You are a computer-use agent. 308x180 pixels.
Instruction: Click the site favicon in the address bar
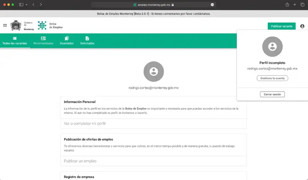coord(135,5)
